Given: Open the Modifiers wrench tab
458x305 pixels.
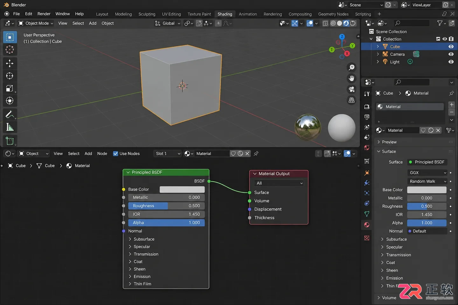Looking at the screenshot, I should click(x=367, y=183).
